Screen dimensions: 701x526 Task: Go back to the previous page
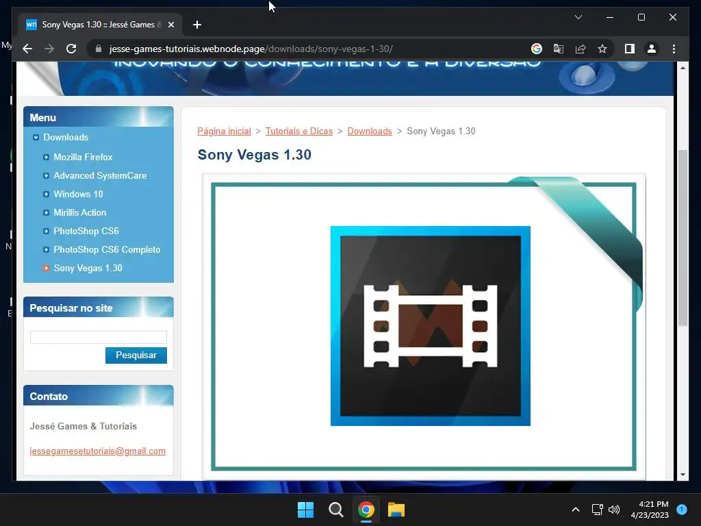pos(27,49)
